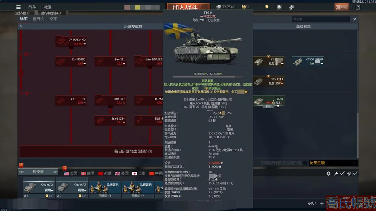Open the hamburger main menu
Viewport: 376px width, 211px height.
(x=18, y=7)
